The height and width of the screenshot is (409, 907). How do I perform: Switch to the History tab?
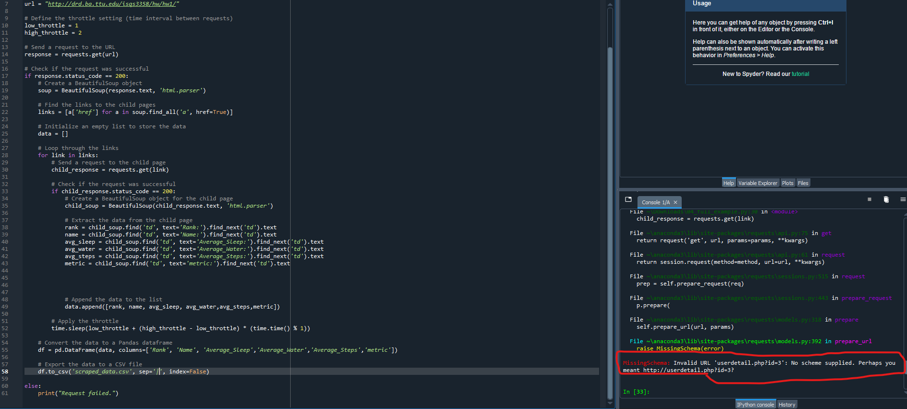pyautogui.click(x=786, y=405)
